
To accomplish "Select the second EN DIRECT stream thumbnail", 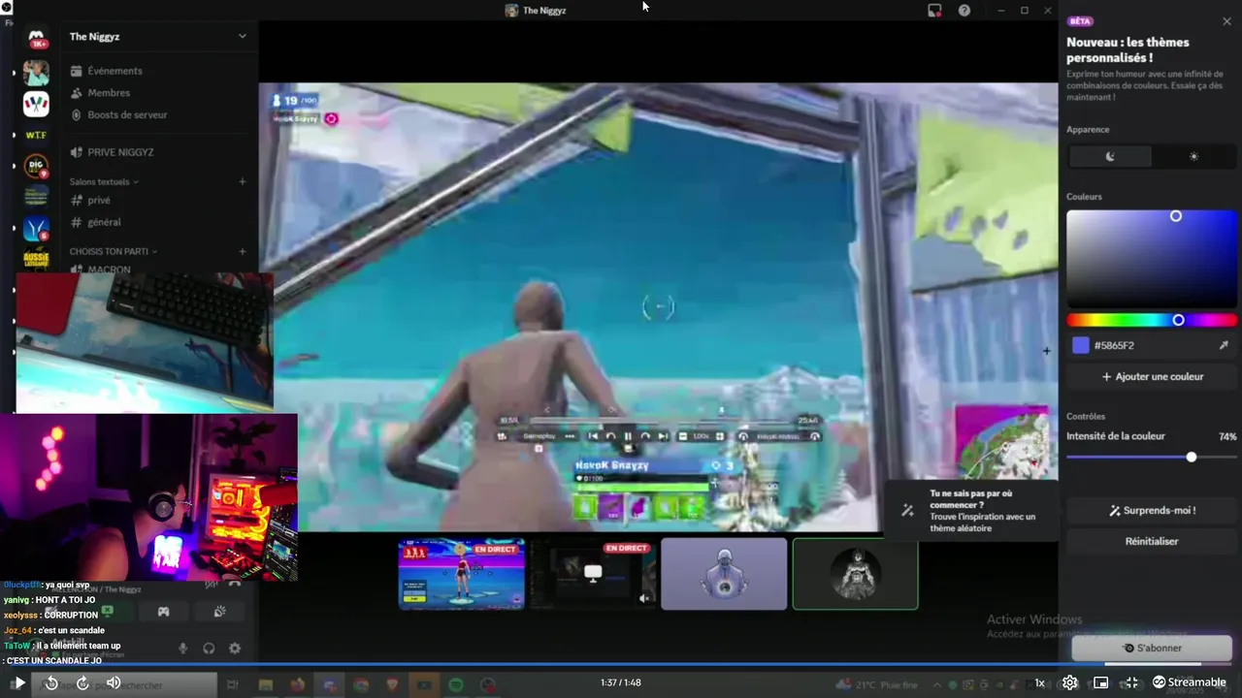I will (593, 574).
